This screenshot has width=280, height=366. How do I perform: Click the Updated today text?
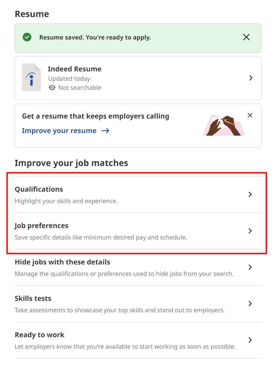[69, 79]
